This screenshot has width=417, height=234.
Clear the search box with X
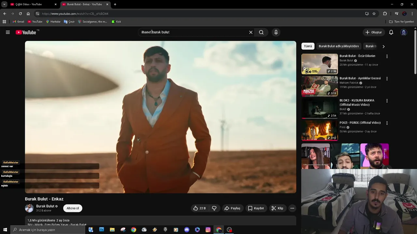pyautogui.click(x=251, y=32)
